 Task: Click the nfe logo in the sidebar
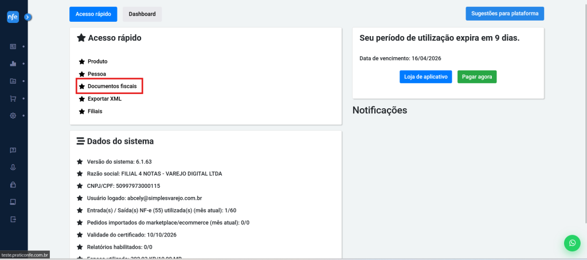pos(13,17)
